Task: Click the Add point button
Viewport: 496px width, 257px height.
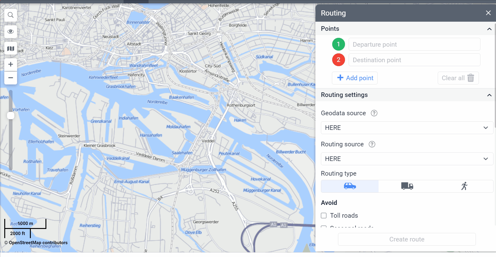Action: (x=355, y=78)
